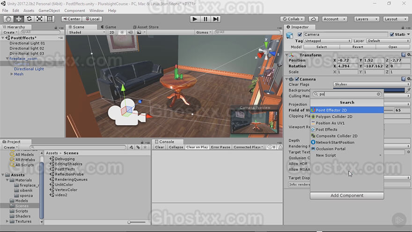412x232 pixels.
Task: Click the Pause button
Action: pyautogui.click(x=205, y=19)
